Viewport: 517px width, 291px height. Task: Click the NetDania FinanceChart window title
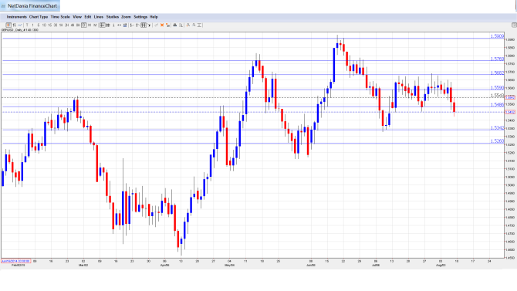tap(32, 6)
